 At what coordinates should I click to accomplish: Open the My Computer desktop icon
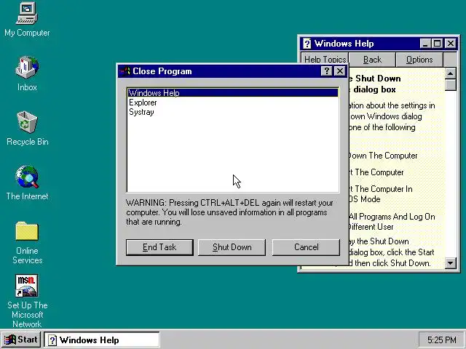point(27,20)
